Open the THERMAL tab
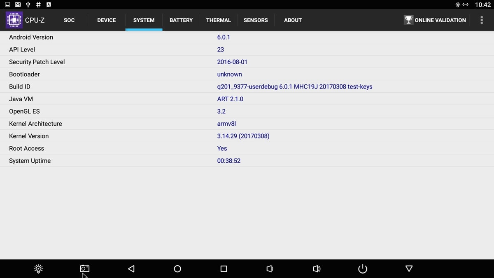The image size is (494, 278). click(x=219, y=20)
